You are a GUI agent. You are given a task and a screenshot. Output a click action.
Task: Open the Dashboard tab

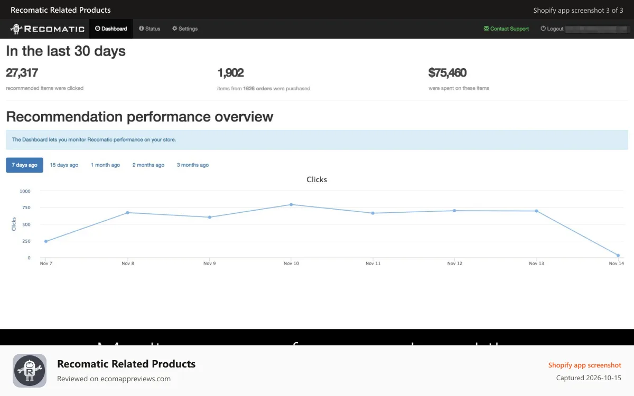(x=111, y=29)
